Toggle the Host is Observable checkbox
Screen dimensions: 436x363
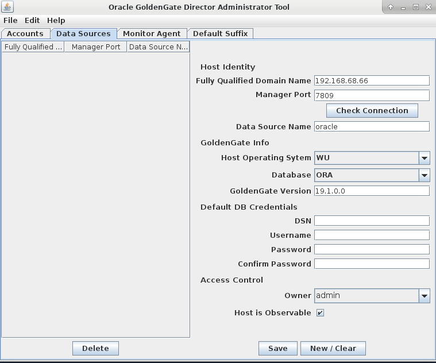coord(320,313)
